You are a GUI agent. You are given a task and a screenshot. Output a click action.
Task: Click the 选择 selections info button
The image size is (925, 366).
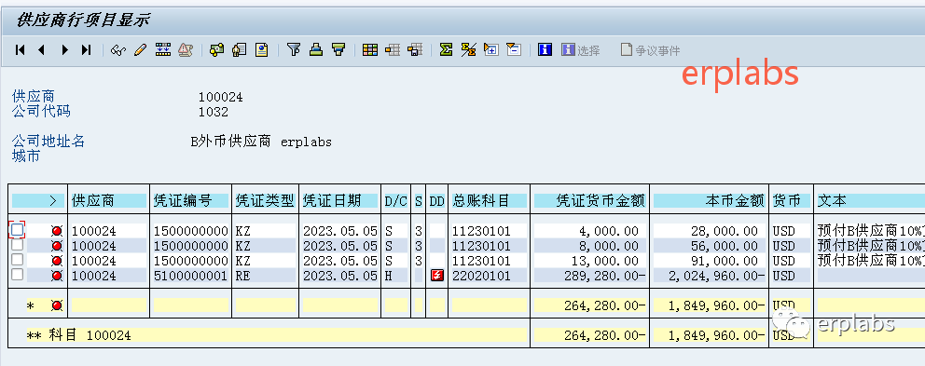click(x=581, y=50)
